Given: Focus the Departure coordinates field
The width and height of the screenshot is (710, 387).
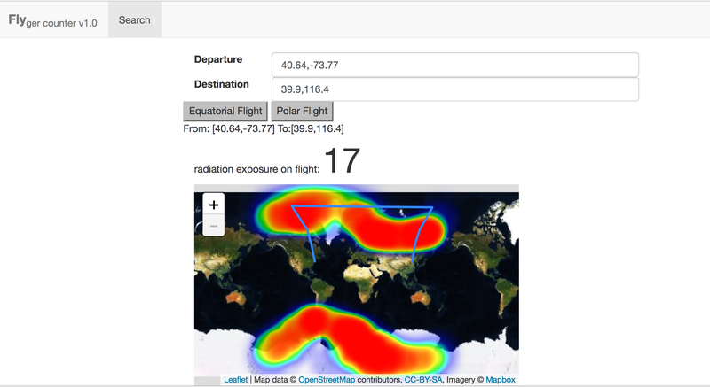Looking at the screenshot, I should 455,65.
